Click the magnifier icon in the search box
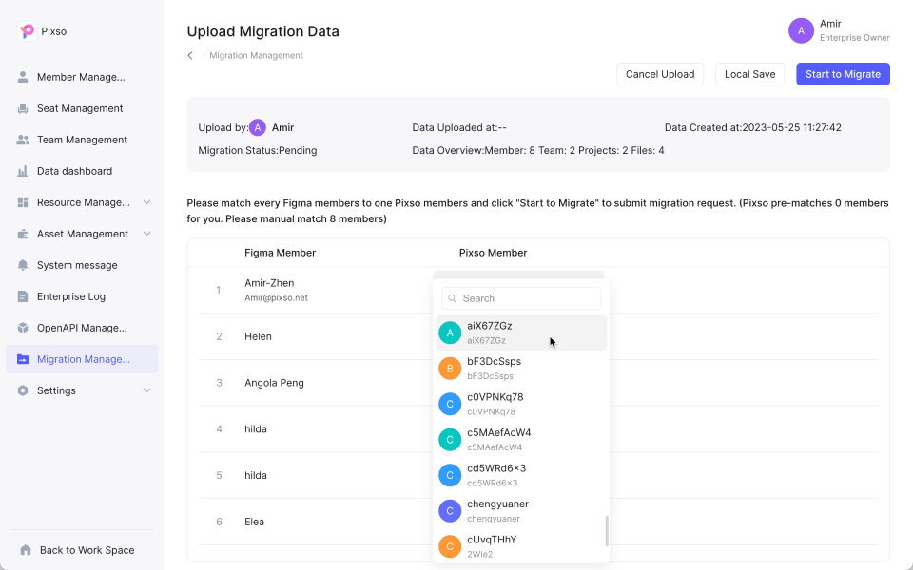Viewport: 913px width, 570px height. (453, 298)
